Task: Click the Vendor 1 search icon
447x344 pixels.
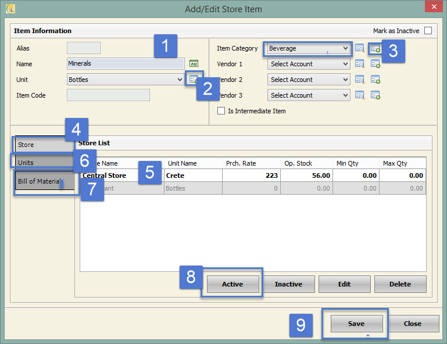Action: [x=360, y=64]
